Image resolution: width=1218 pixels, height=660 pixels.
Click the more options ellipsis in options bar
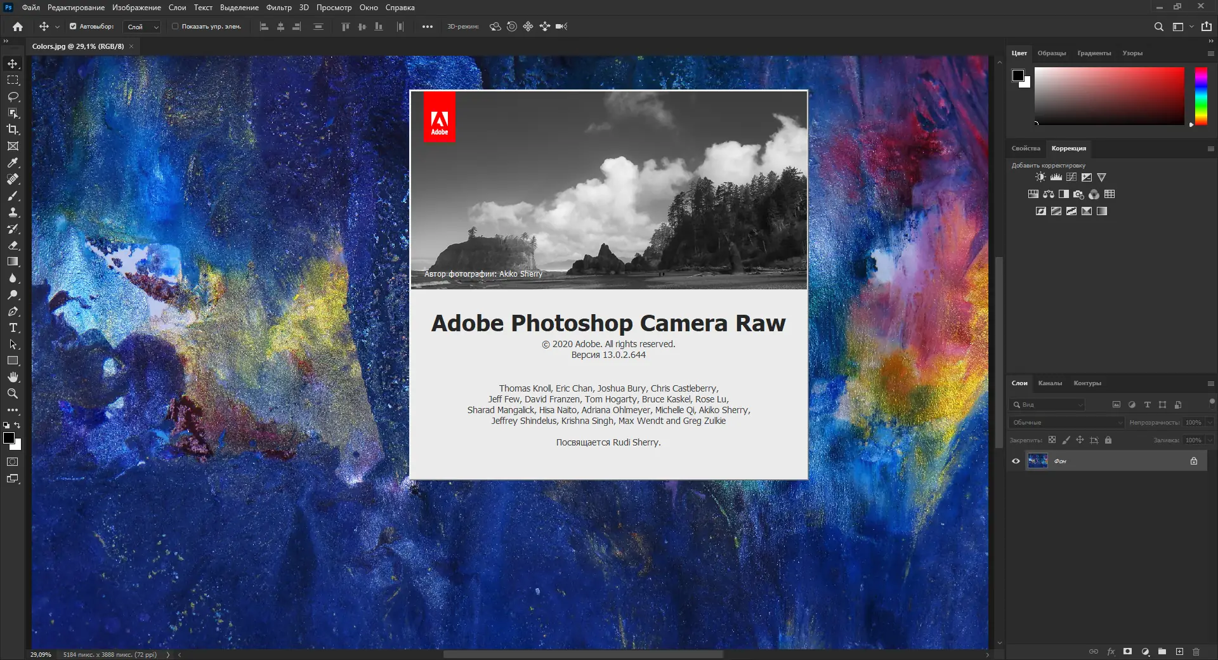coord(428,27)
